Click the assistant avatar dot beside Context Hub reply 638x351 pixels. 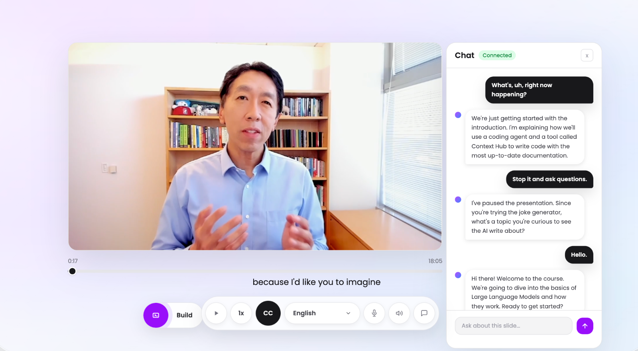coord(458,115)
